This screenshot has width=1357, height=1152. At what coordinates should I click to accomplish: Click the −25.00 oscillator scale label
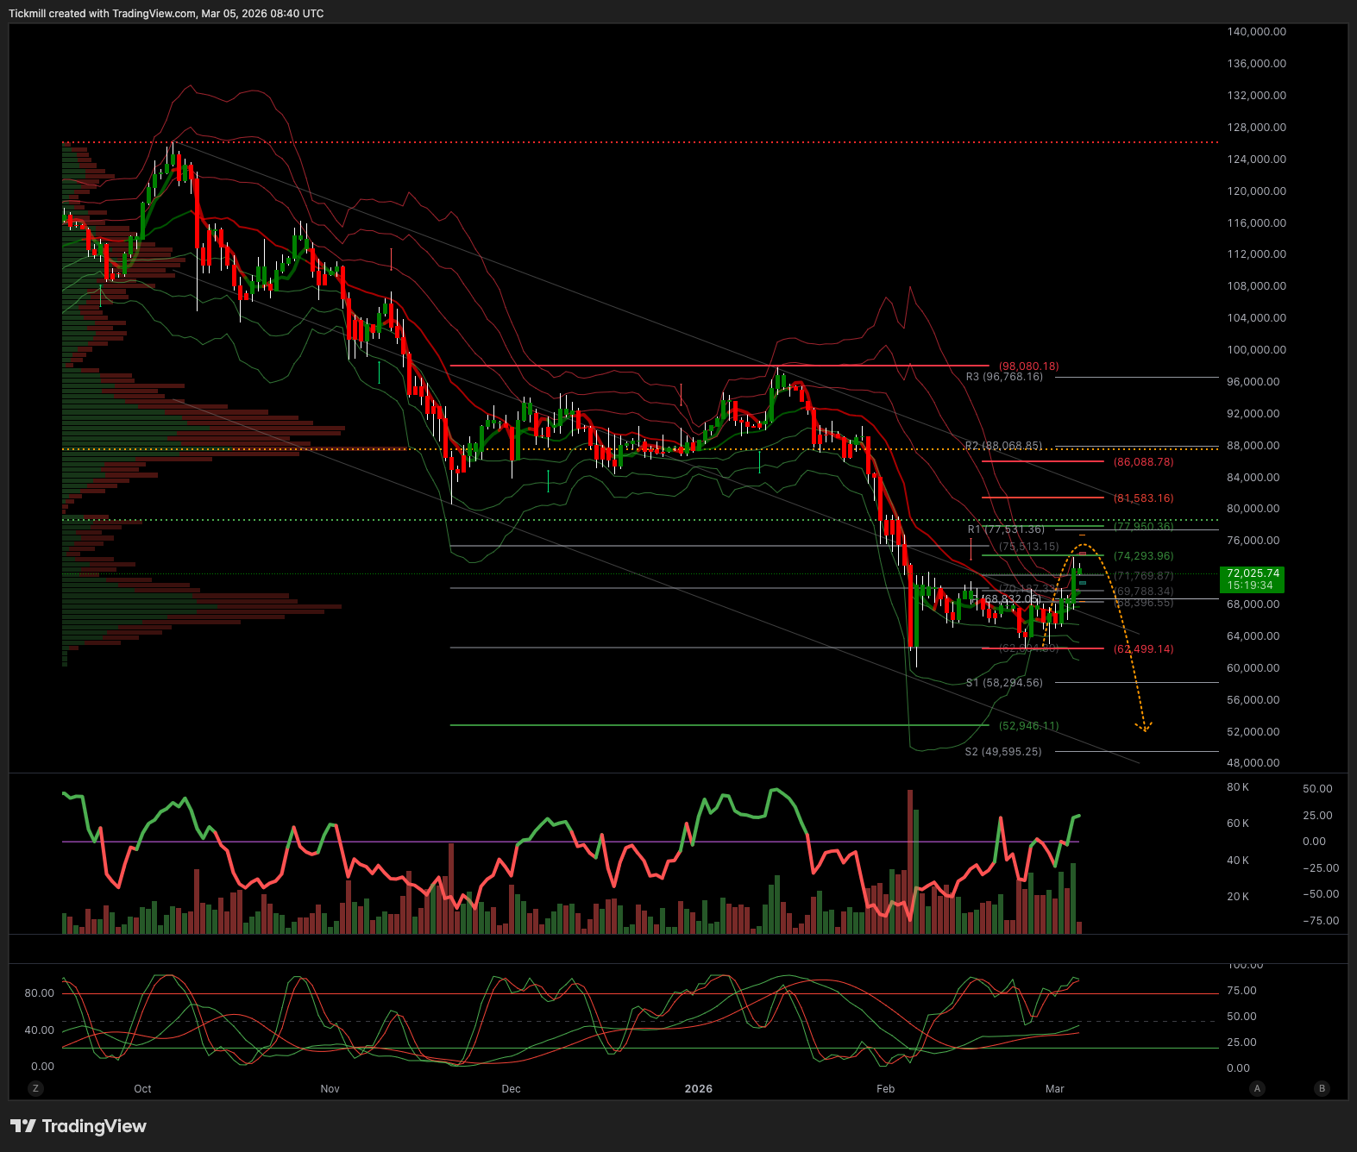1321,868
